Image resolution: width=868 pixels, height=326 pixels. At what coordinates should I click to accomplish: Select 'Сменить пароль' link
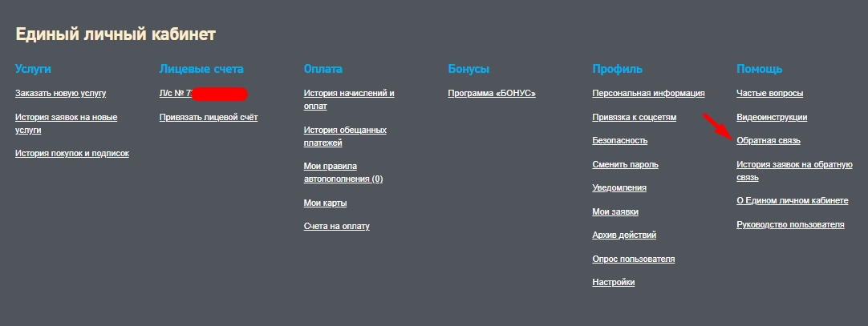tap(625, 165)
